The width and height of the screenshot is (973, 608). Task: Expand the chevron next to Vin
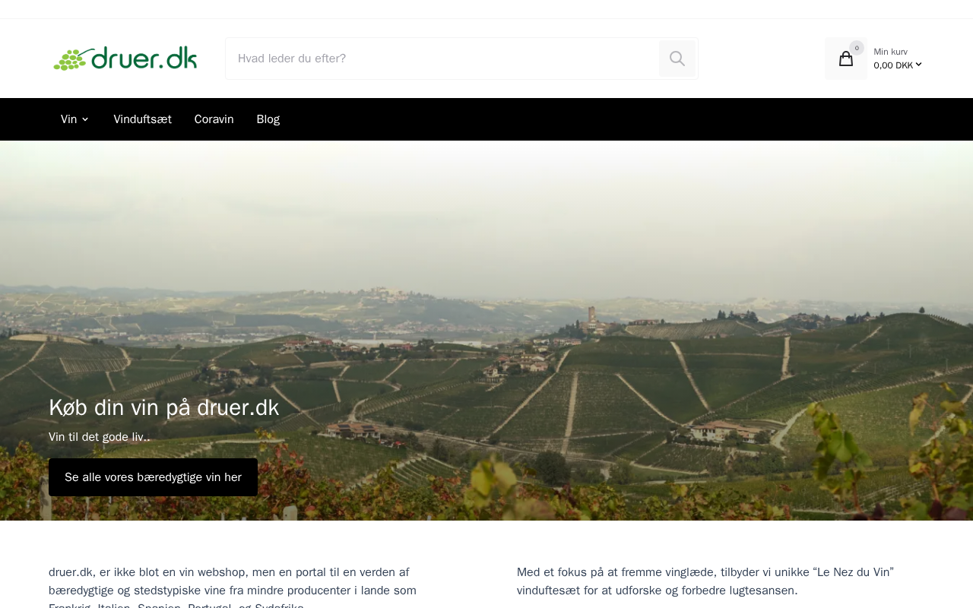85,119
